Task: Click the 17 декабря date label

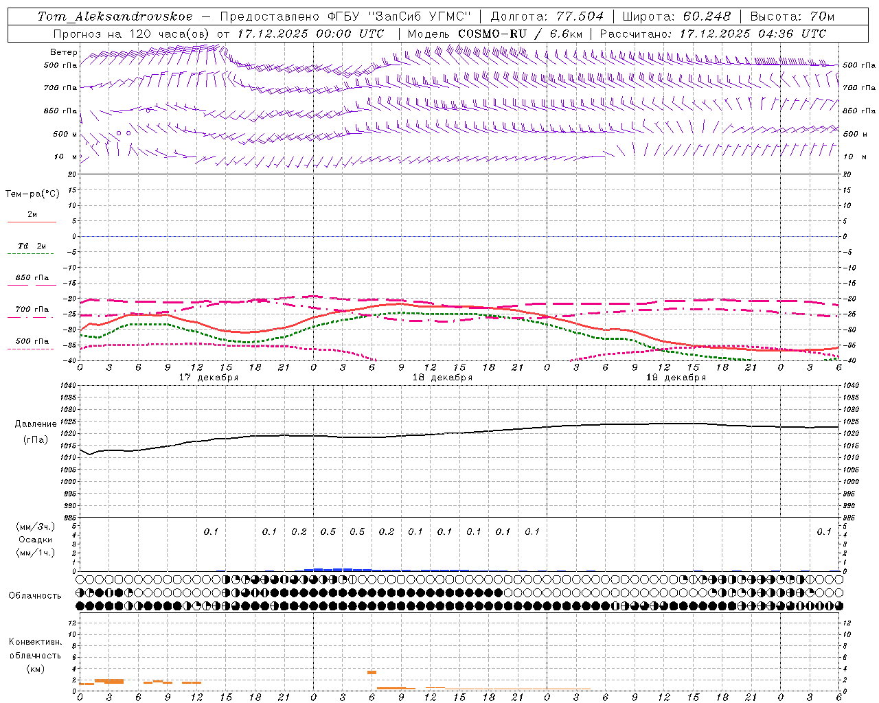Action: click(209, 378)
